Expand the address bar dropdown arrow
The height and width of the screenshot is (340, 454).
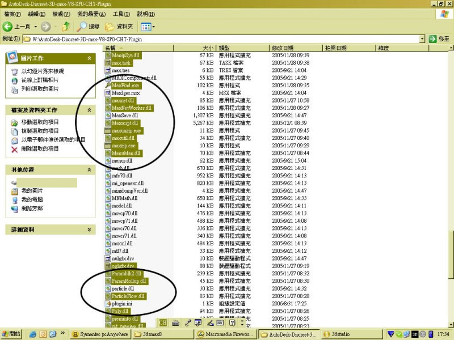pos(422,39)
